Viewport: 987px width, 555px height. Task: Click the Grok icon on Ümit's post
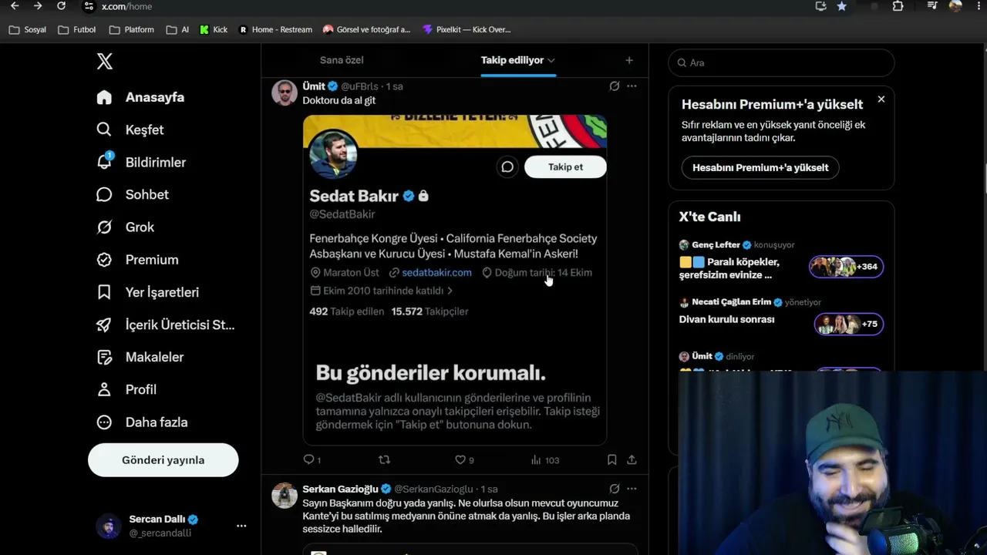pyautogui.click(x=614, y=86)
